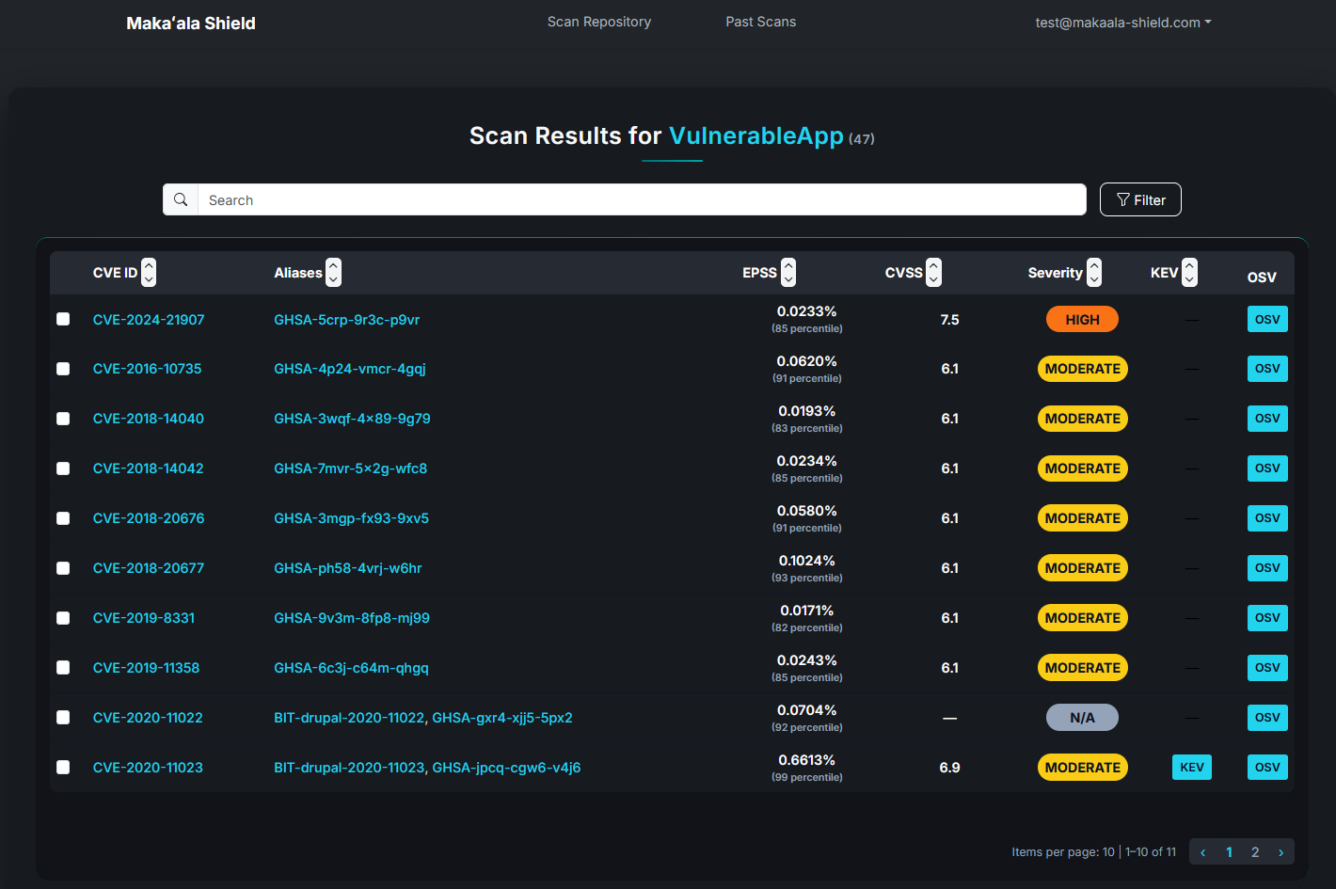Open the CVE-2019-11358 link

[x=146, y=668]
